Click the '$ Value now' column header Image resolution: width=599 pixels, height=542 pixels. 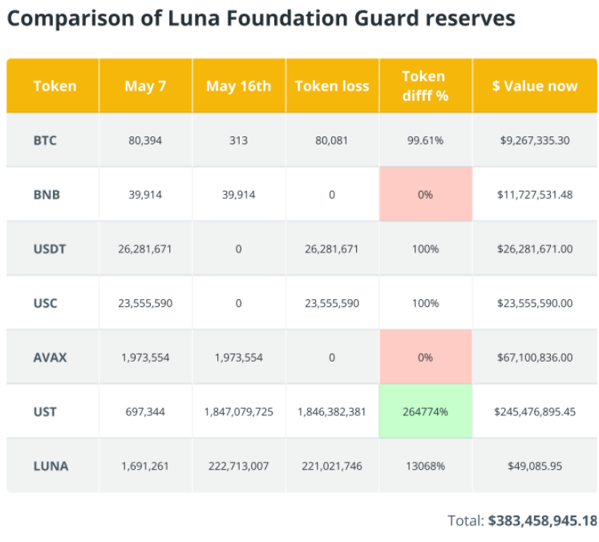click(535, 86)
